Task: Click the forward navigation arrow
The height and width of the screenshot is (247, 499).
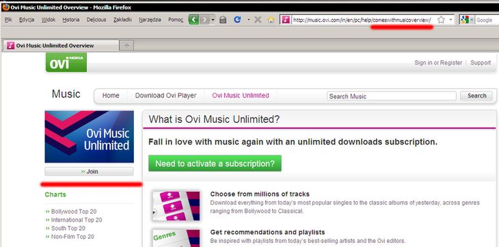Action: pos(204,20)
